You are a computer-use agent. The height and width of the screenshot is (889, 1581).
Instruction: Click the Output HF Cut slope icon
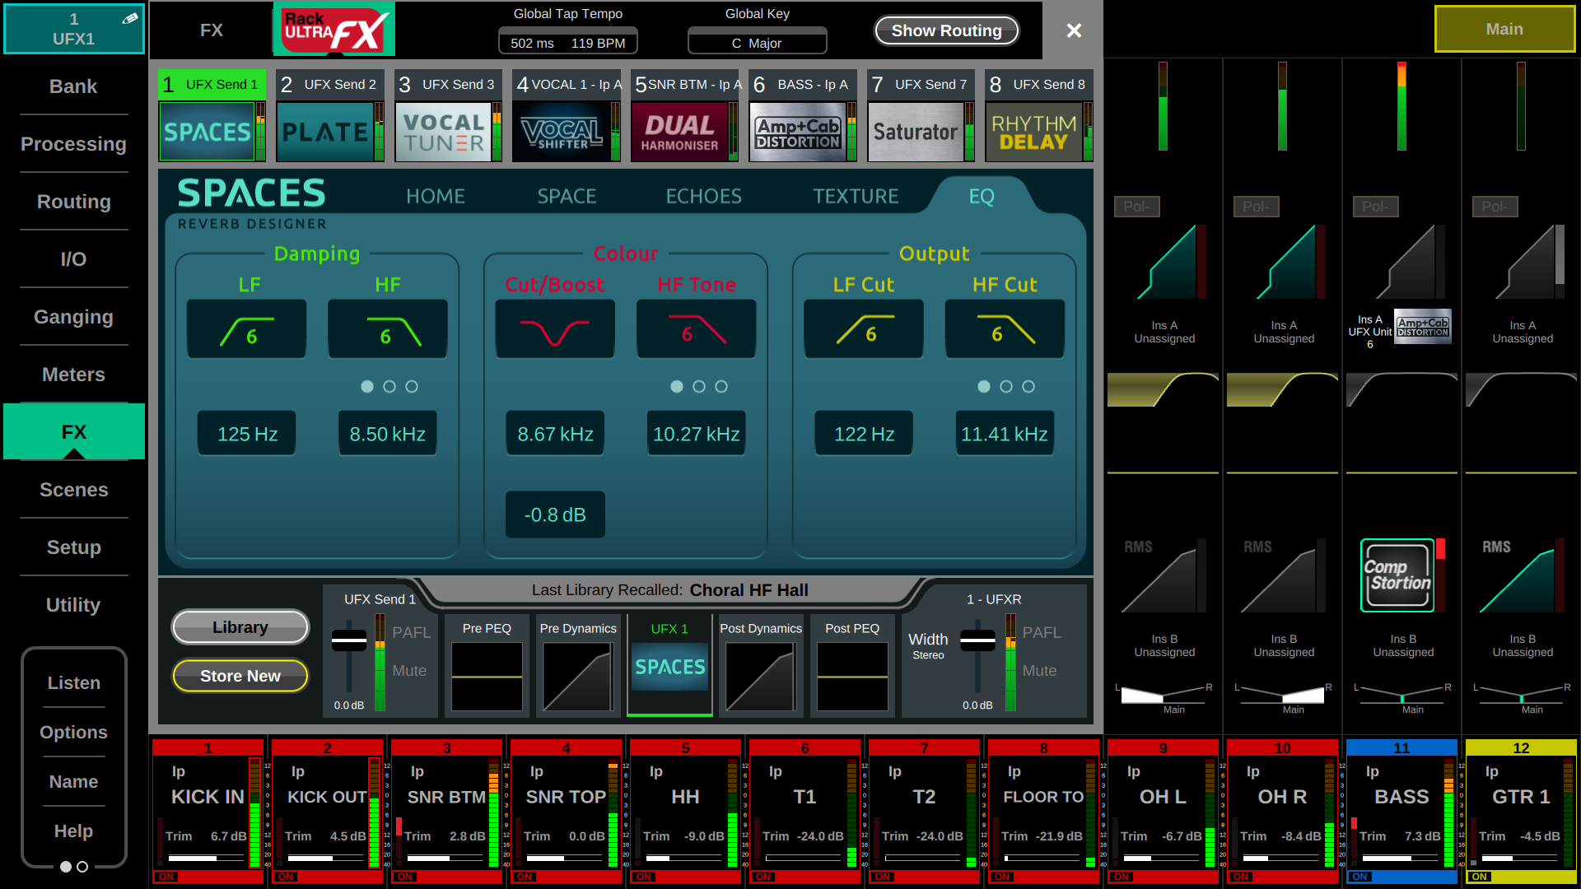1005,329
